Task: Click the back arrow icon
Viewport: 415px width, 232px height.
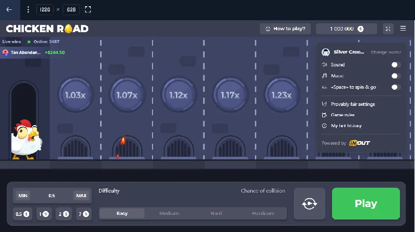Action: [9, 9]
